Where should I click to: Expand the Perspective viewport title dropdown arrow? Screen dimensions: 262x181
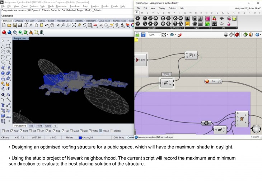(x=28, y=38)
